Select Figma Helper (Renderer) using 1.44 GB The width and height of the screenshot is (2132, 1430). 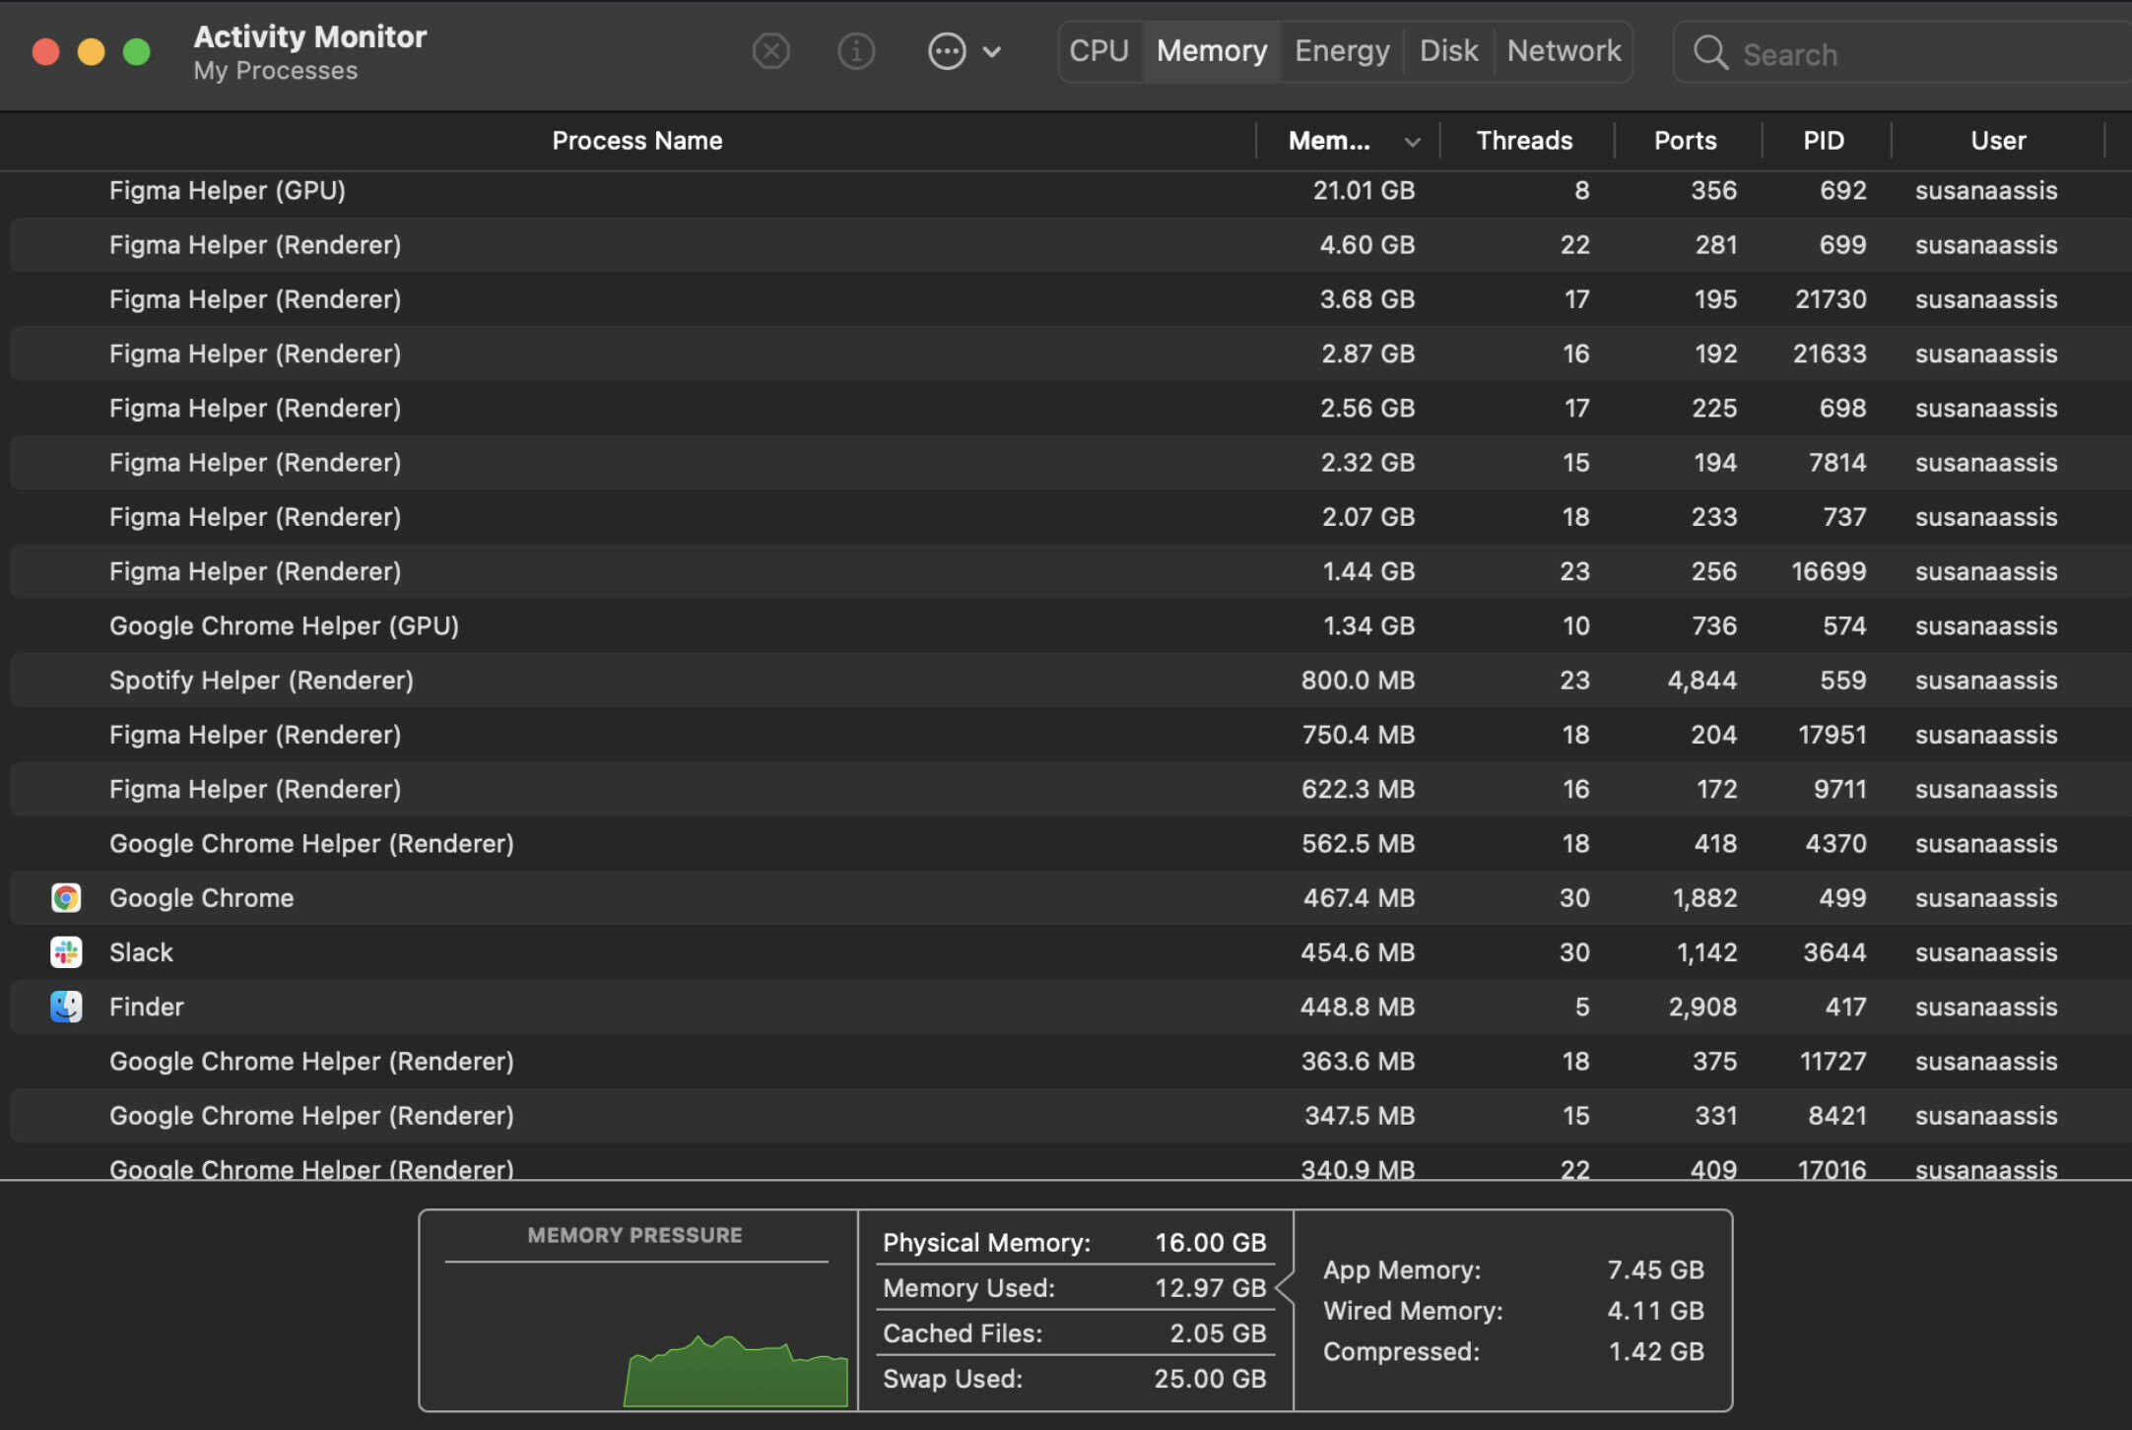click(1071, 571)
